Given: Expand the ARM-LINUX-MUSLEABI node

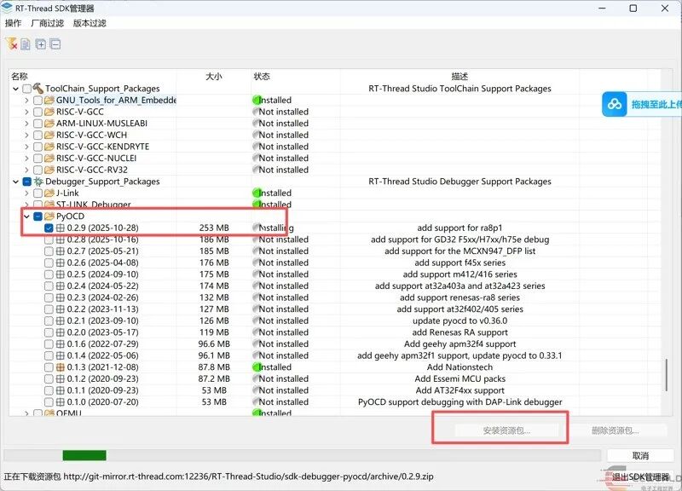Looking at the screenshot, I should point(27,123).
